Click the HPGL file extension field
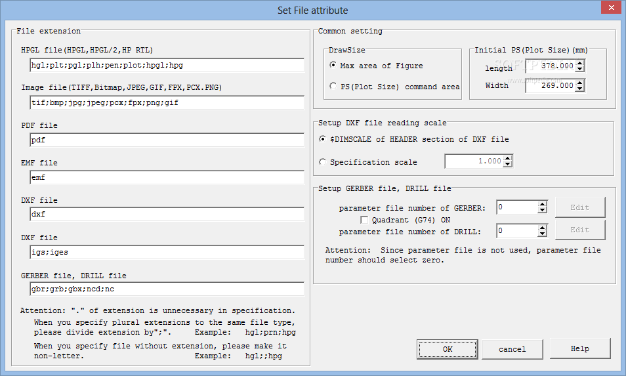This screenshot has width=626, height=376. [167, 65]
